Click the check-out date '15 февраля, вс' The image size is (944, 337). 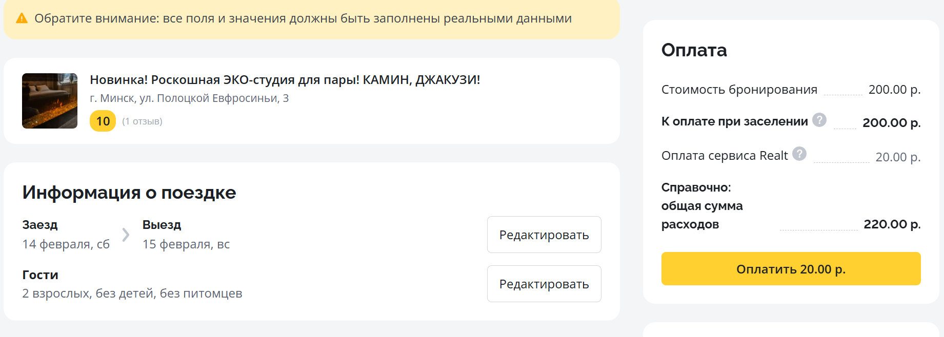click(186, 244)
